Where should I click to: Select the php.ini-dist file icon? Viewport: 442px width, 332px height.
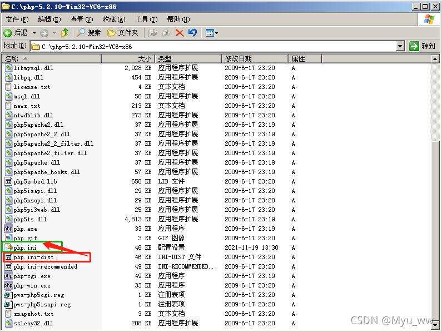[x=9, y=257]
